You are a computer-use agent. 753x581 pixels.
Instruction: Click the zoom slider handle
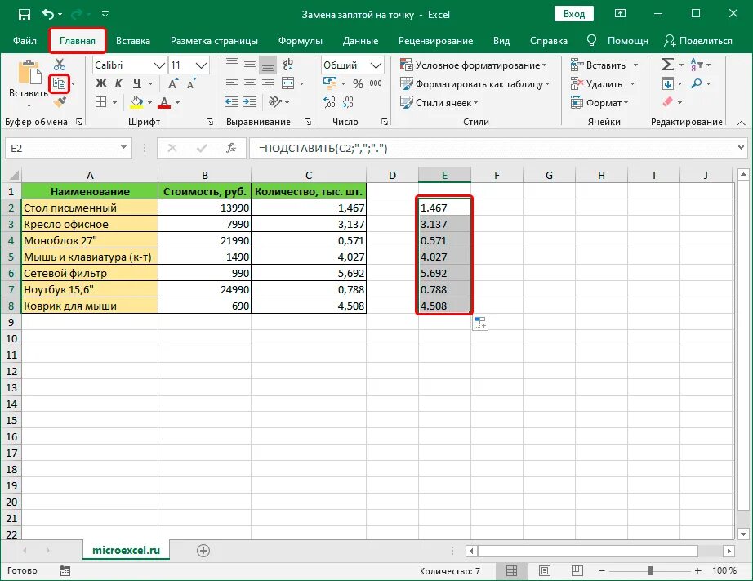coord(650,570)
